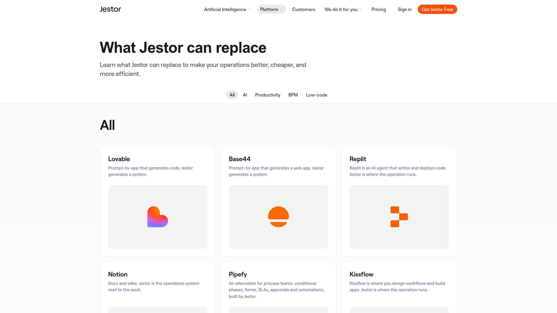The width and height of the screenshot is (557, 313).
Task: Click the "What Jestor can replace" heading
Action: 183,47
